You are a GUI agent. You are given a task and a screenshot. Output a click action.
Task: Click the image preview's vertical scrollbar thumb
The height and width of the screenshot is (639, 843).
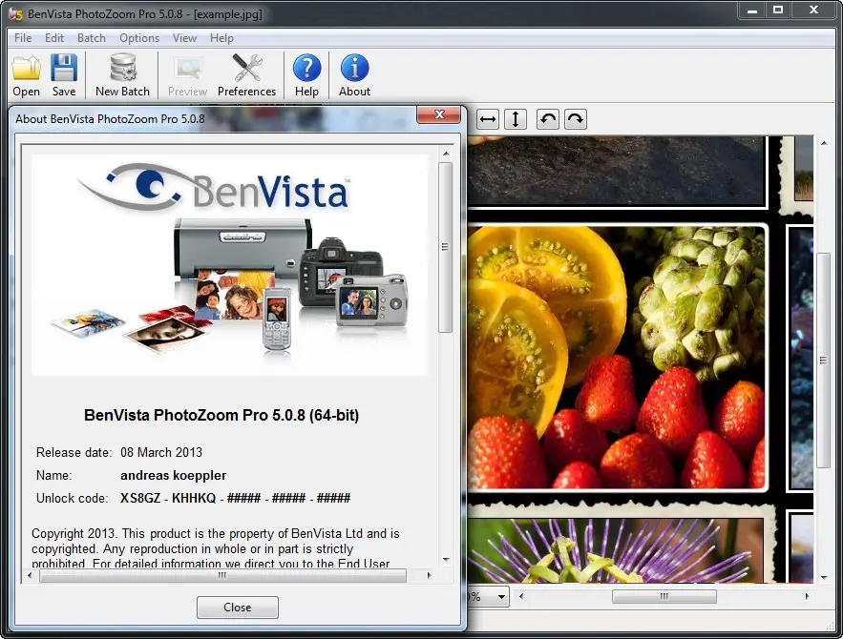click(824, 361)
